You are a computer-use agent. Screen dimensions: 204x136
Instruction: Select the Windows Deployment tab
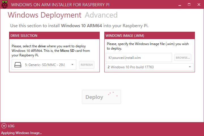coord(44,15)
